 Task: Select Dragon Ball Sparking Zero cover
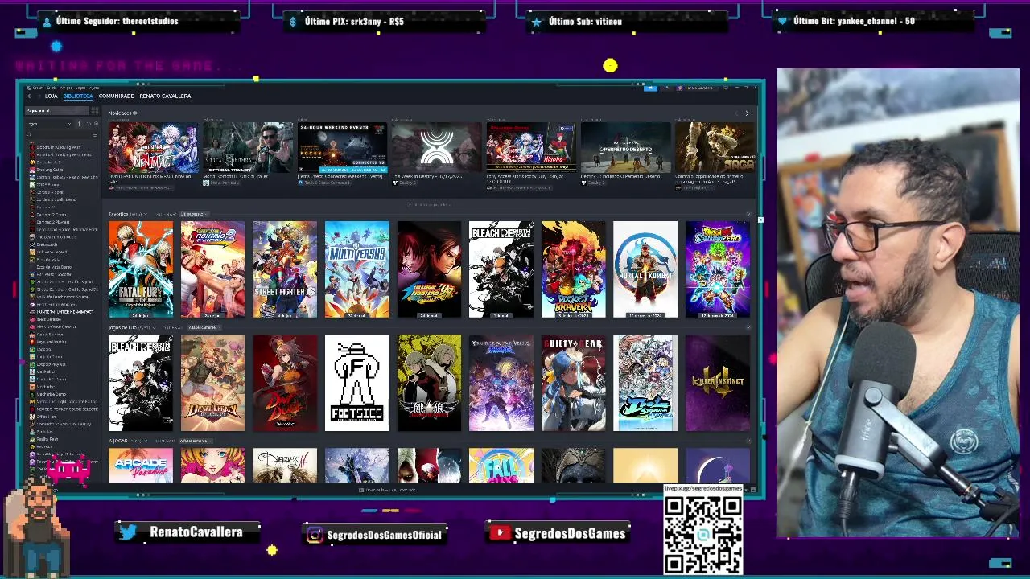[x=718, y=269]
